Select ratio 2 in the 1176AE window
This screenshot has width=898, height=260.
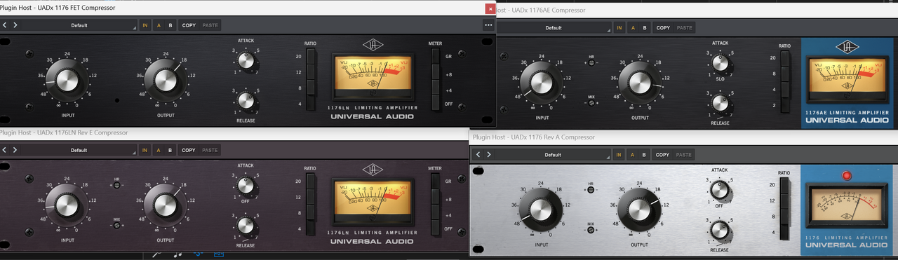(785, 104)
